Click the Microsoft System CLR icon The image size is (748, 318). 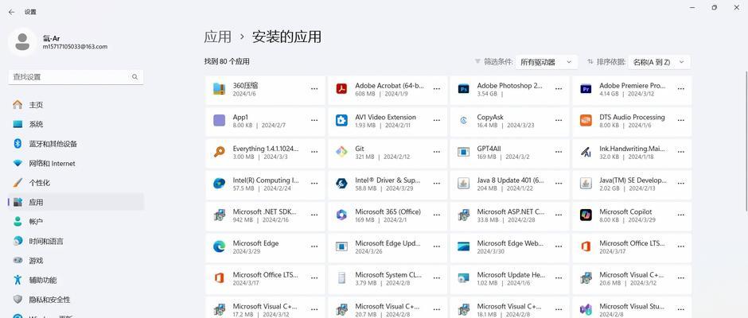tap(341, 278)
